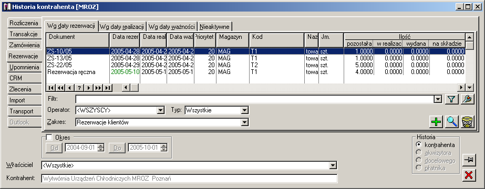
Task: Select the akwizytora radio button
Action: [x=419, y=153]
